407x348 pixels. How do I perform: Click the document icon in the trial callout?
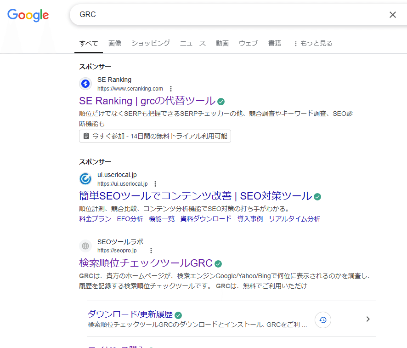click(85, 136)
